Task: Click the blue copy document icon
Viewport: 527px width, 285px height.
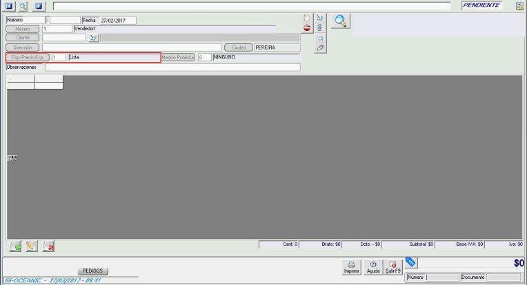Action: point(320,39)
